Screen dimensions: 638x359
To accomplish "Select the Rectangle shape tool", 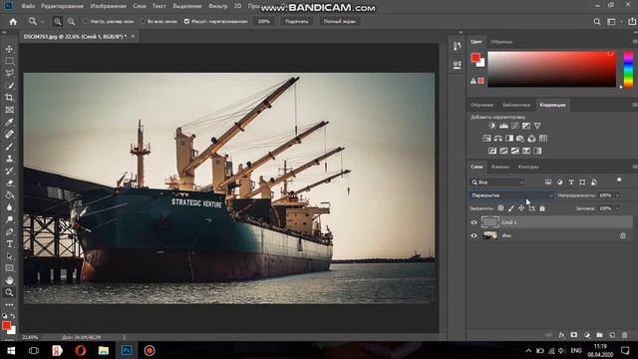I will tap(9, 268).
